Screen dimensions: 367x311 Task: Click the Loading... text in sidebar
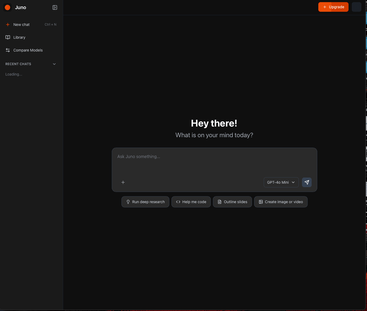coord(14,74)
